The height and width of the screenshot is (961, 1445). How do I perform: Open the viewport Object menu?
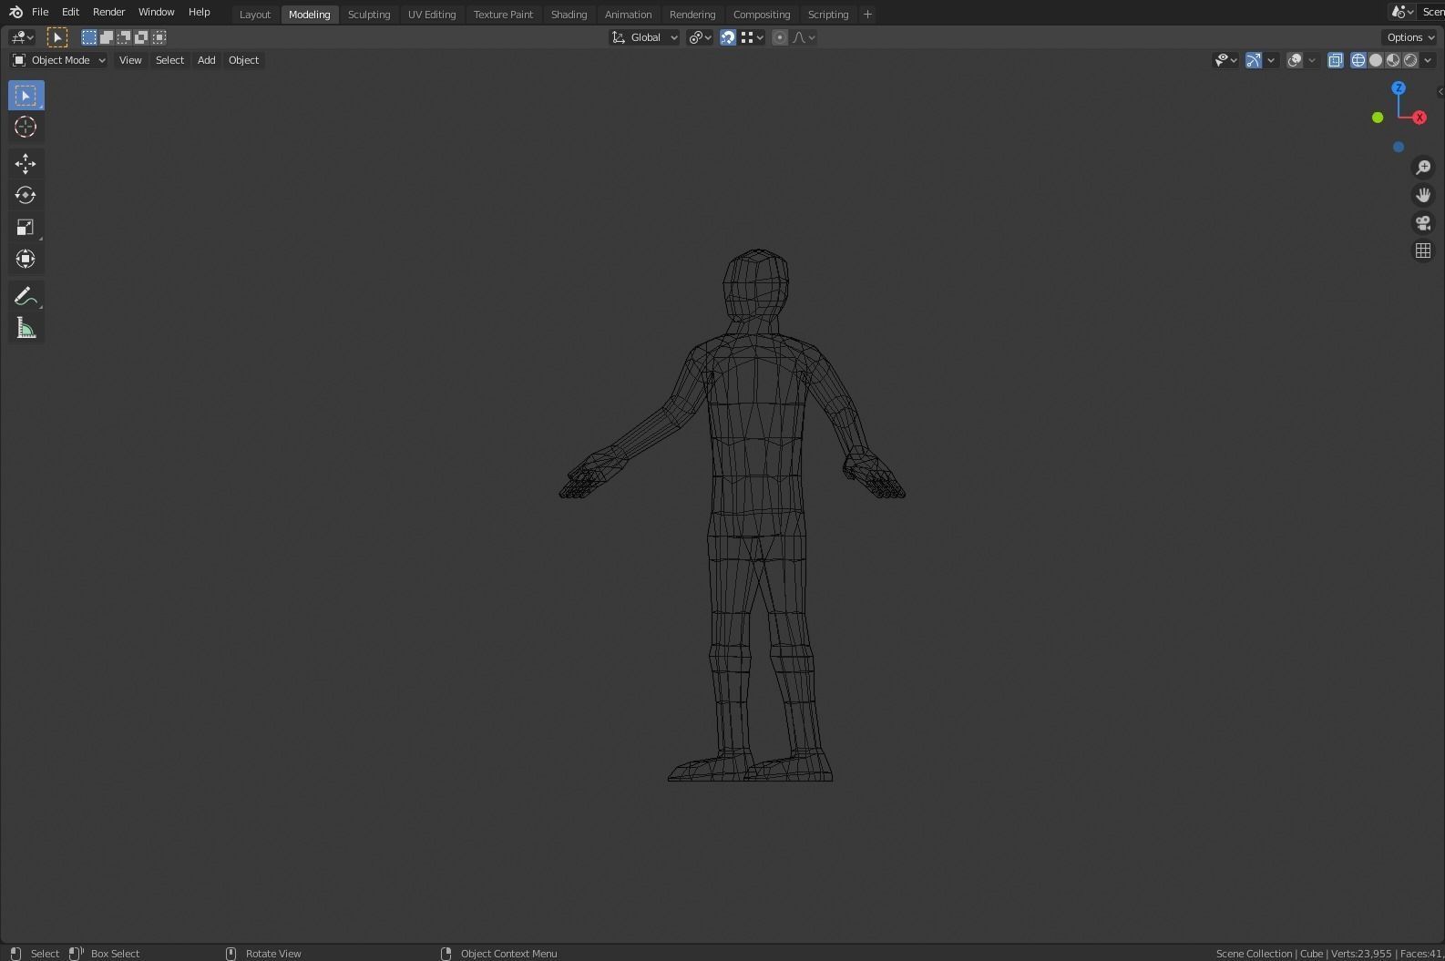pyautogui.click(x=243, y=60)
